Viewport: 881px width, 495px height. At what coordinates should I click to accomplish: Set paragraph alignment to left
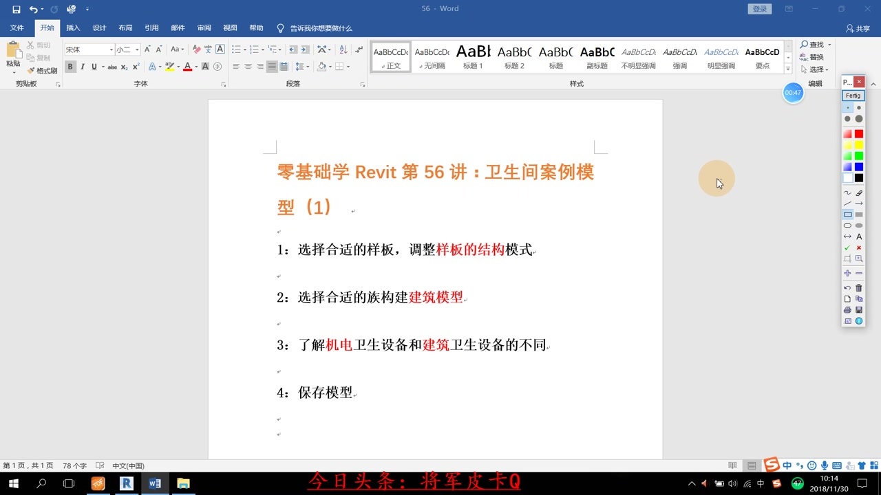[x=236, y=67]
